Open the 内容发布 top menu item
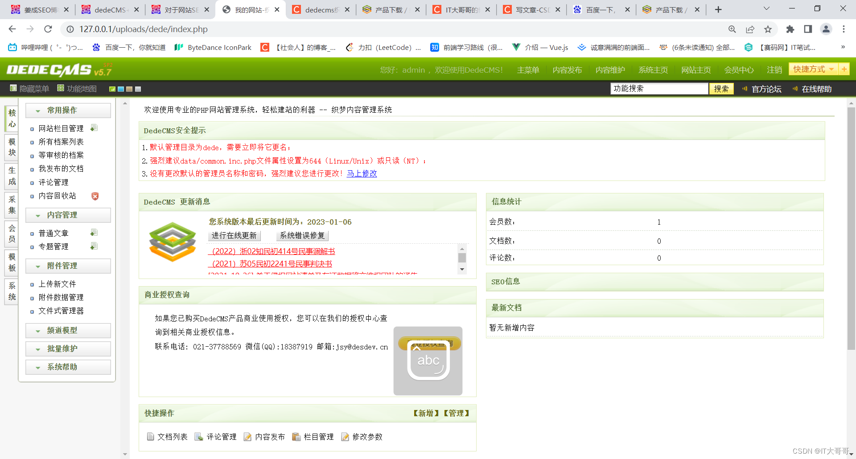Image resolution: width=856 pixels, height=459 pixels. (567, 70)
